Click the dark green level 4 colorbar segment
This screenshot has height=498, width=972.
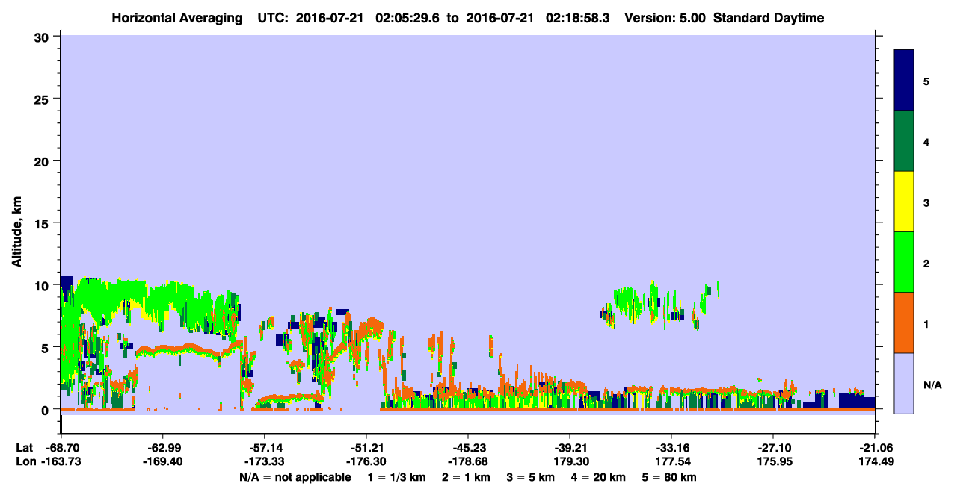(904, 141)
